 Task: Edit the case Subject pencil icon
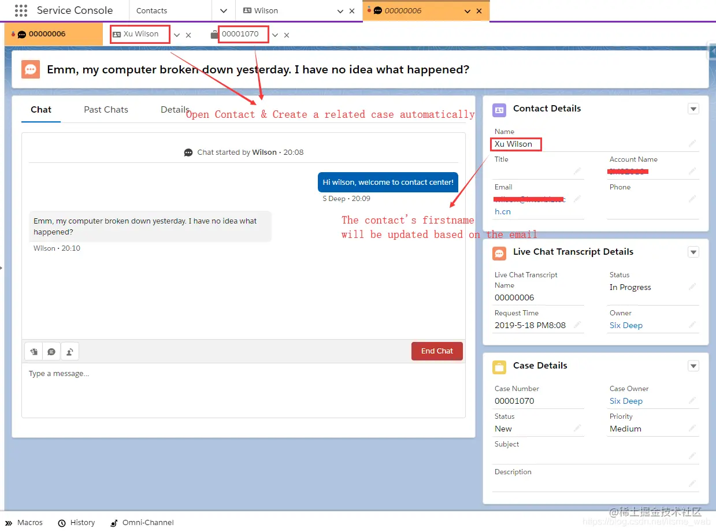point(692,456)
